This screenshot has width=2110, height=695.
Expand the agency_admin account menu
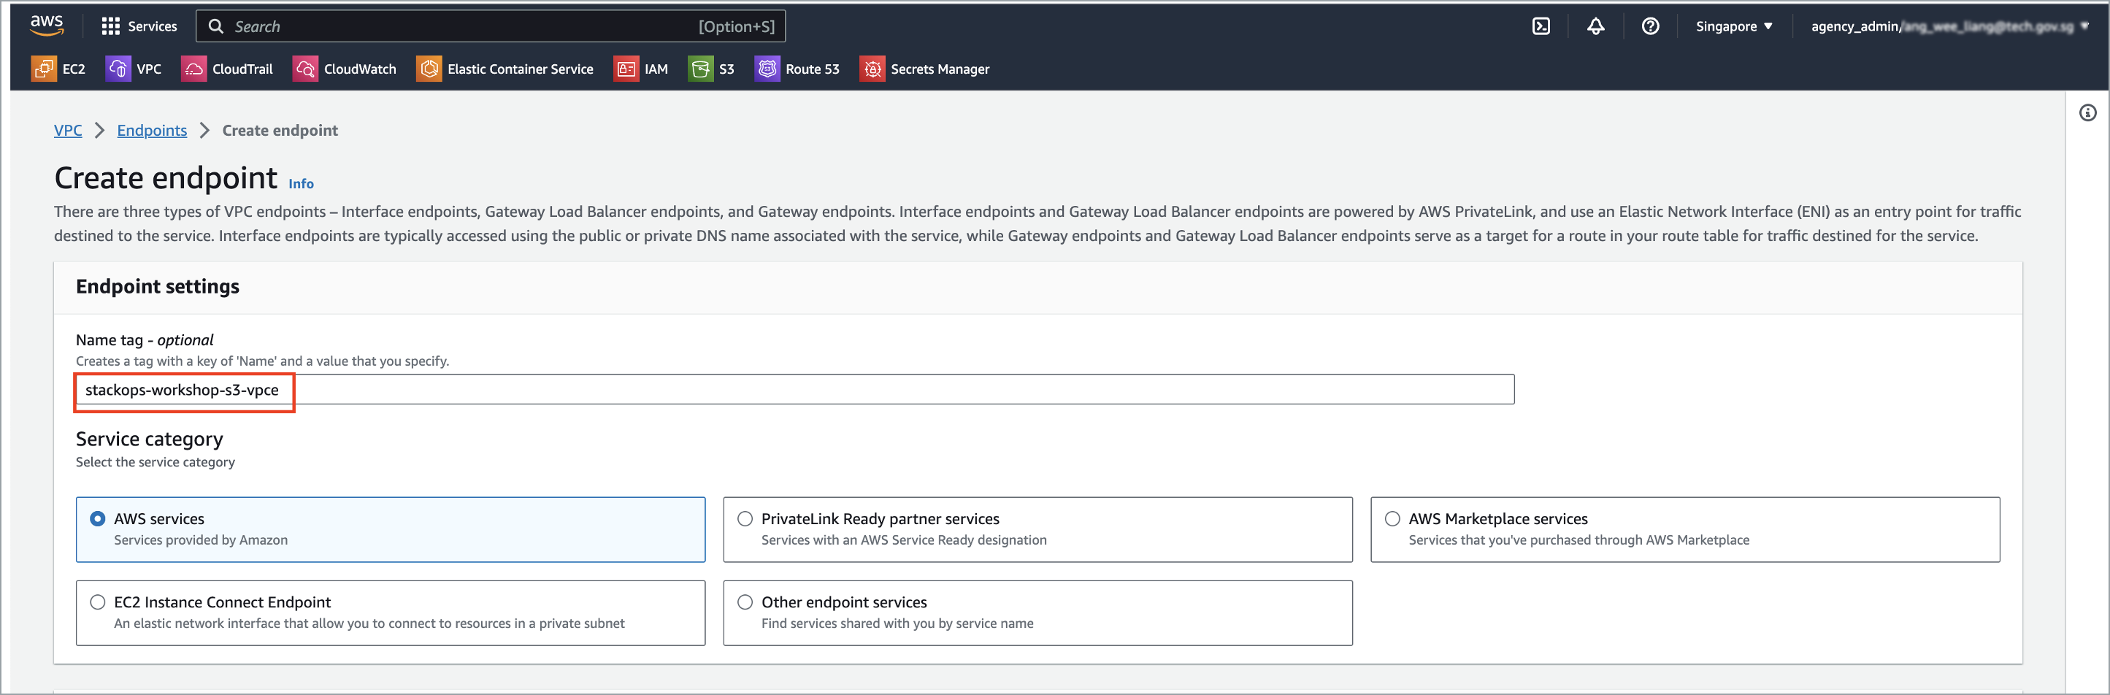coord(1949,26)
